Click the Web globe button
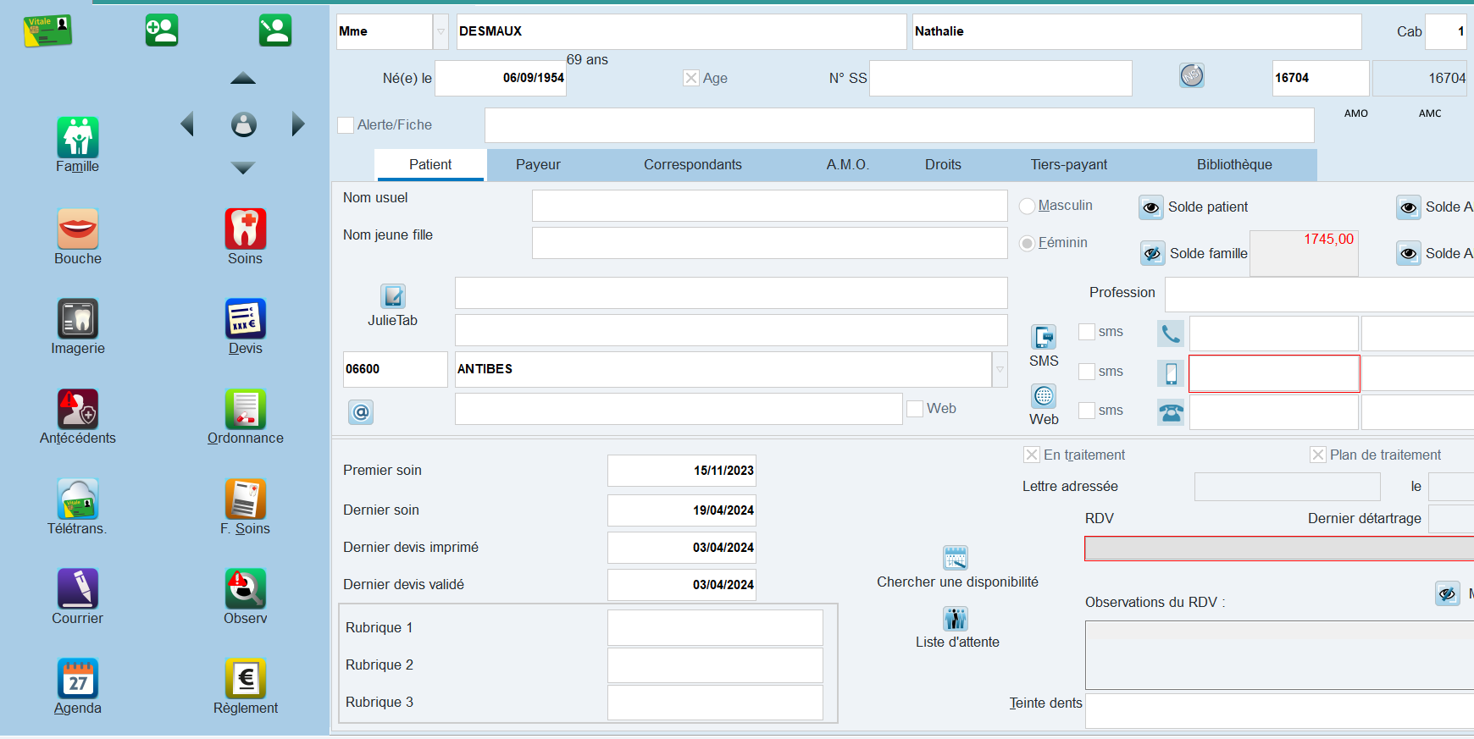 tap(1044, 395)
